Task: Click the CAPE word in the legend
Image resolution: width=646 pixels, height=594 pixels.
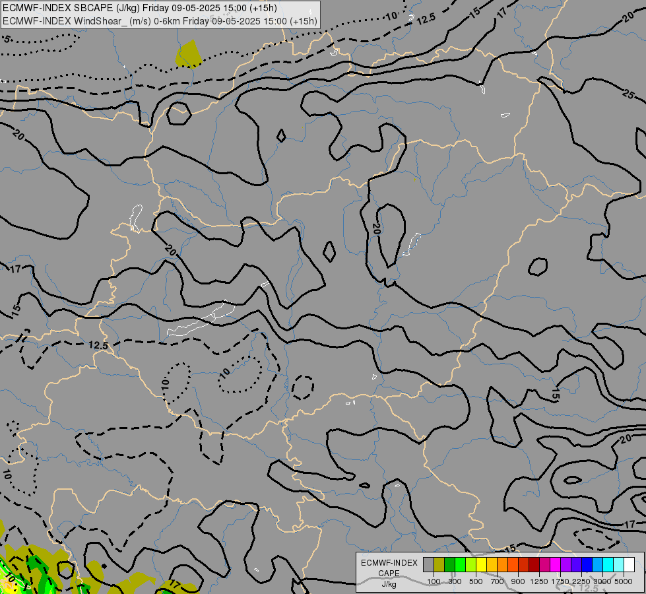Action: pos(389,574)
